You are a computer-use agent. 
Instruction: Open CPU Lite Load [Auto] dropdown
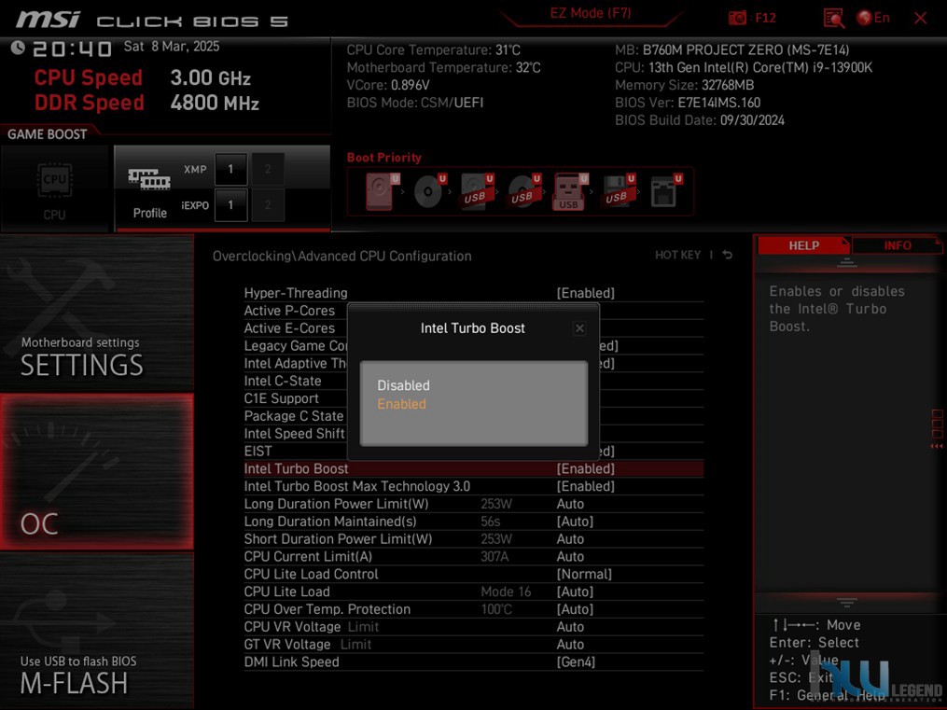[x=575, y=592]
